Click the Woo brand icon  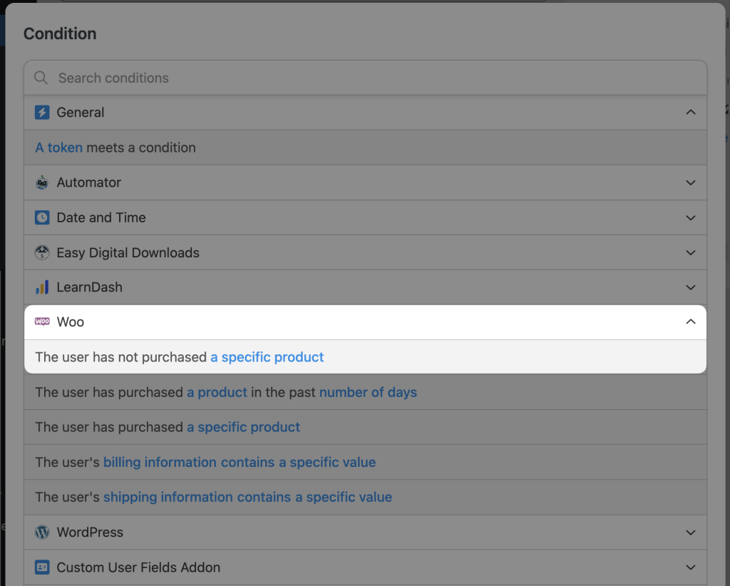42,322
